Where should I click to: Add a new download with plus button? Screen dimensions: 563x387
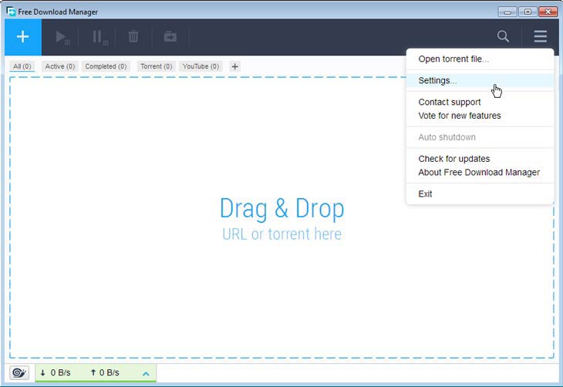coord(23,36)
